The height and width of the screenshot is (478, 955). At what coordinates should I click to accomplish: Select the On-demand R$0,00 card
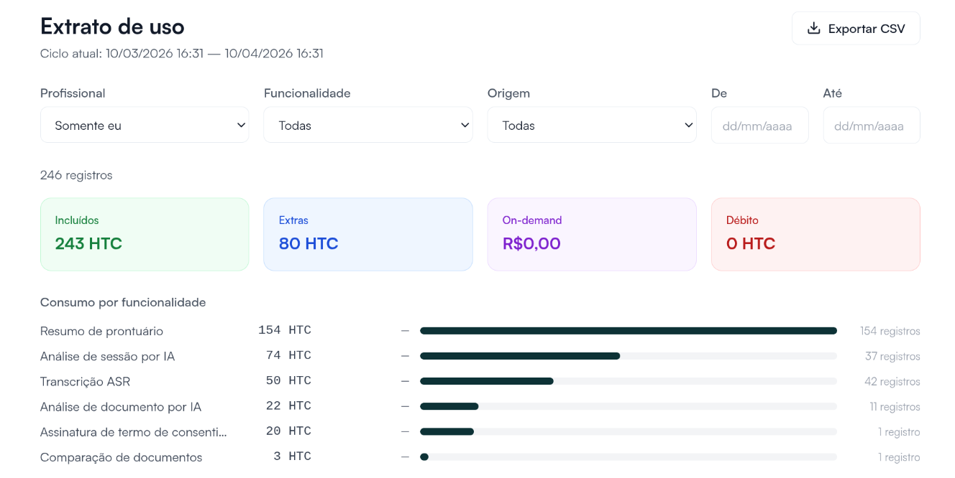point(592,235)
